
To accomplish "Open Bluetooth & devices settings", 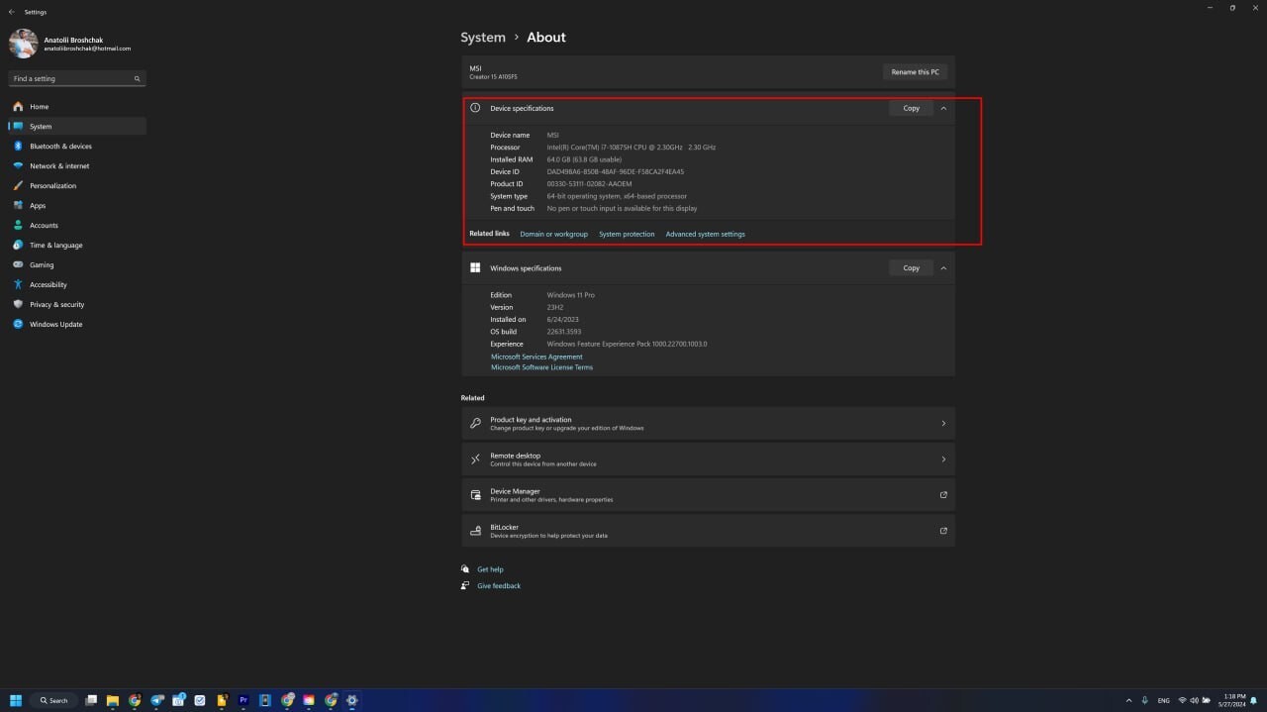I will click(77, 146).
